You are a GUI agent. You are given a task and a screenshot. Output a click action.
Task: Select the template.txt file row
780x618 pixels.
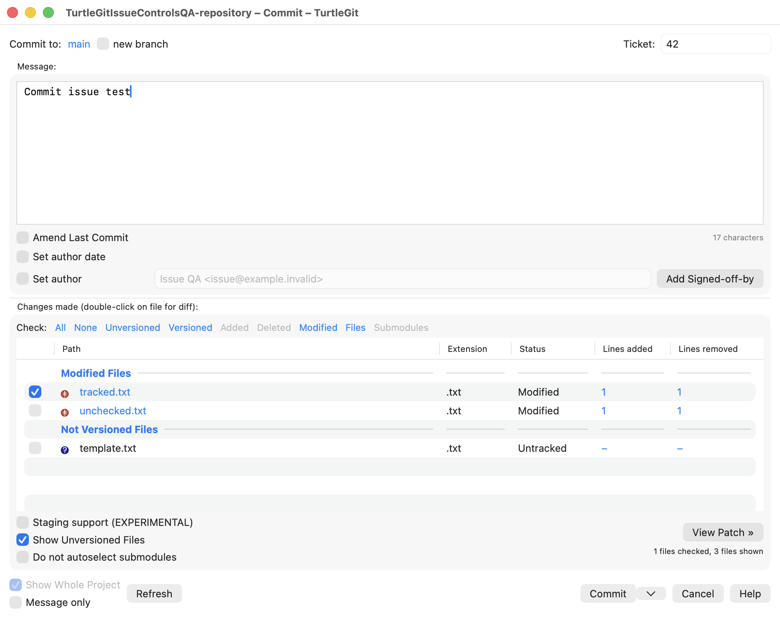(x=390, y=448)
